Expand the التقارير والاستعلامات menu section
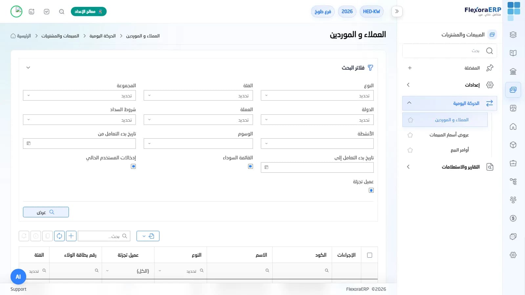525x295 pixels. pyautogui.click(x=450, y=167)
